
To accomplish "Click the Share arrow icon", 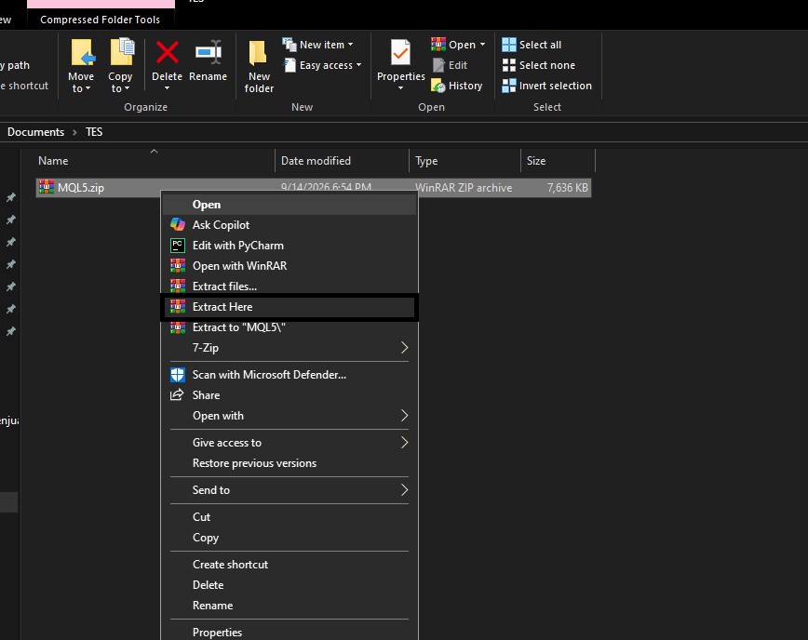I will (177, 395).
